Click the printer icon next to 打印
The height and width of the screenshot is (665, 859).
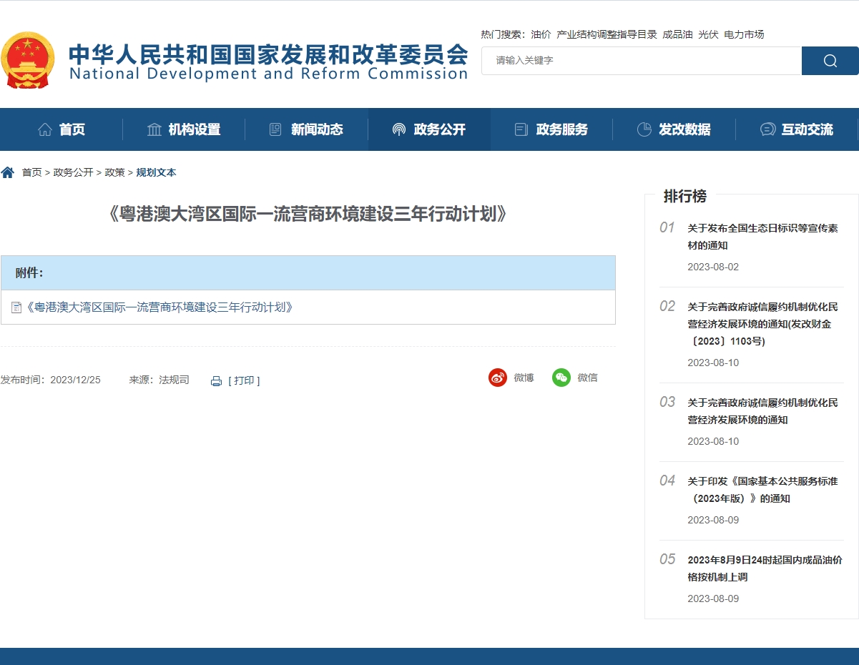tap(217, 380)
